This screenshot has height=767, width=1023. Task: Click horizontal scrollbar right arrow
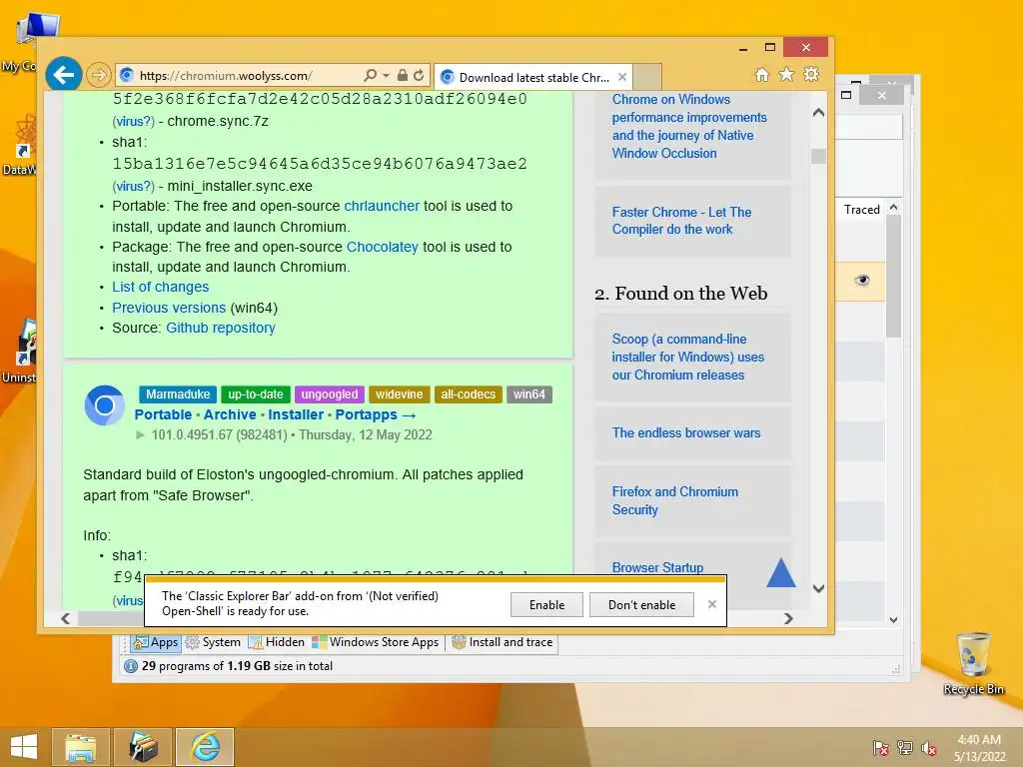[x=788, y=618]
